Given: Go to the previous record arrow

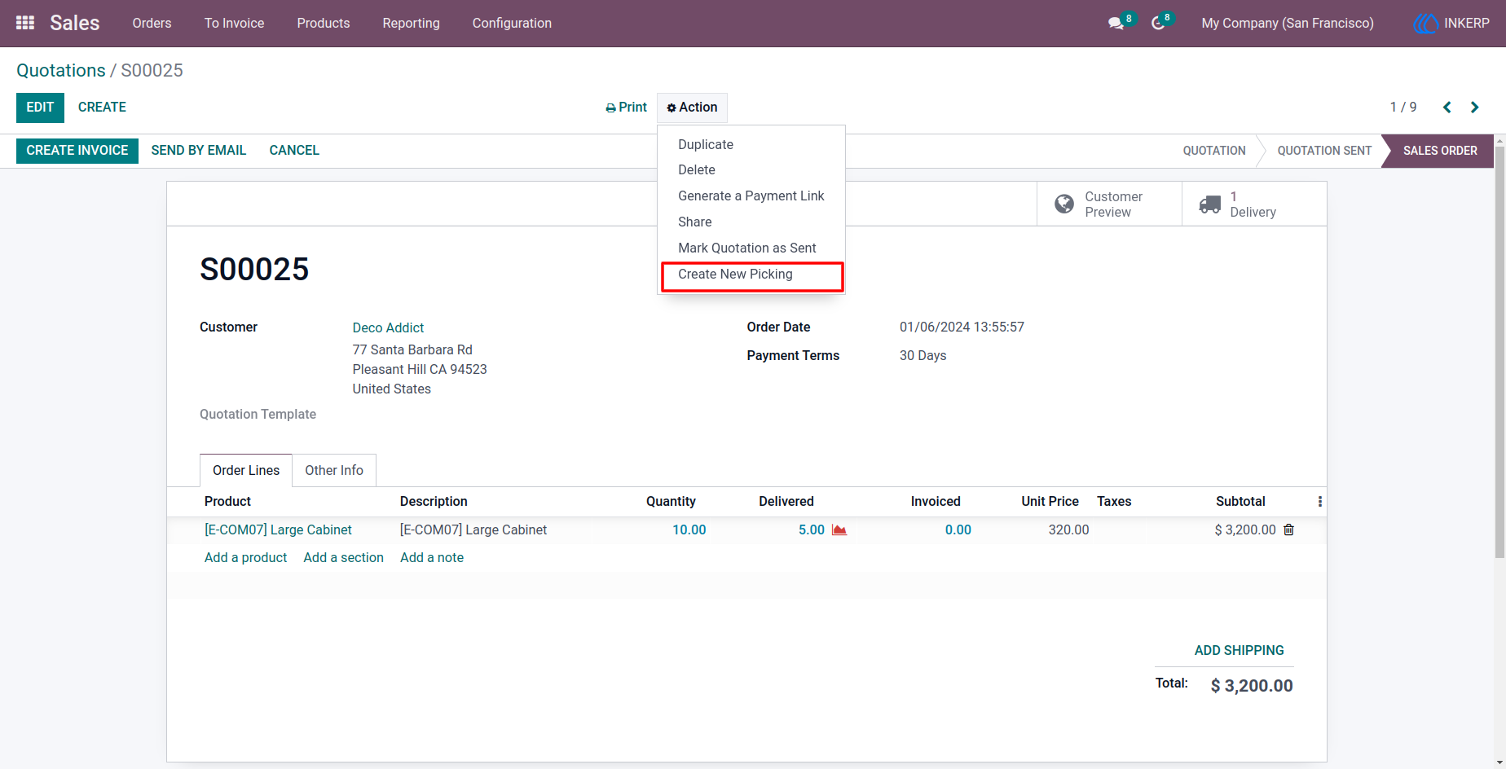Looking at the screenshot, I should [1447, 108].
